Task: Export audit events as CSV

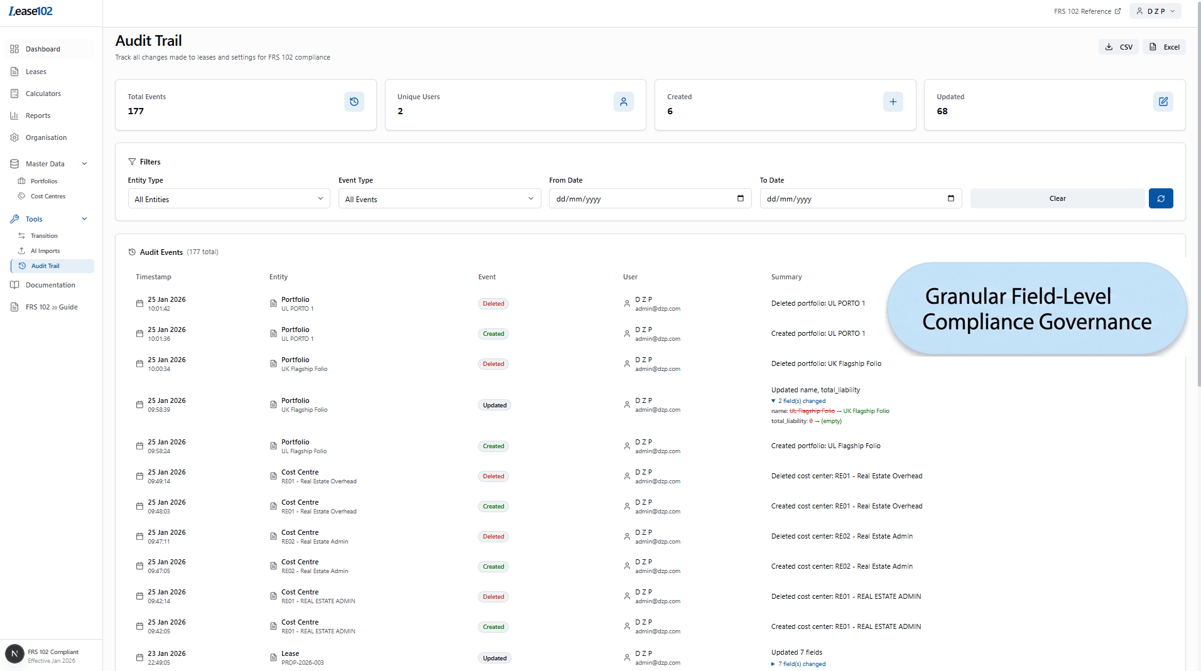Action: click(x=1118, y=46)
